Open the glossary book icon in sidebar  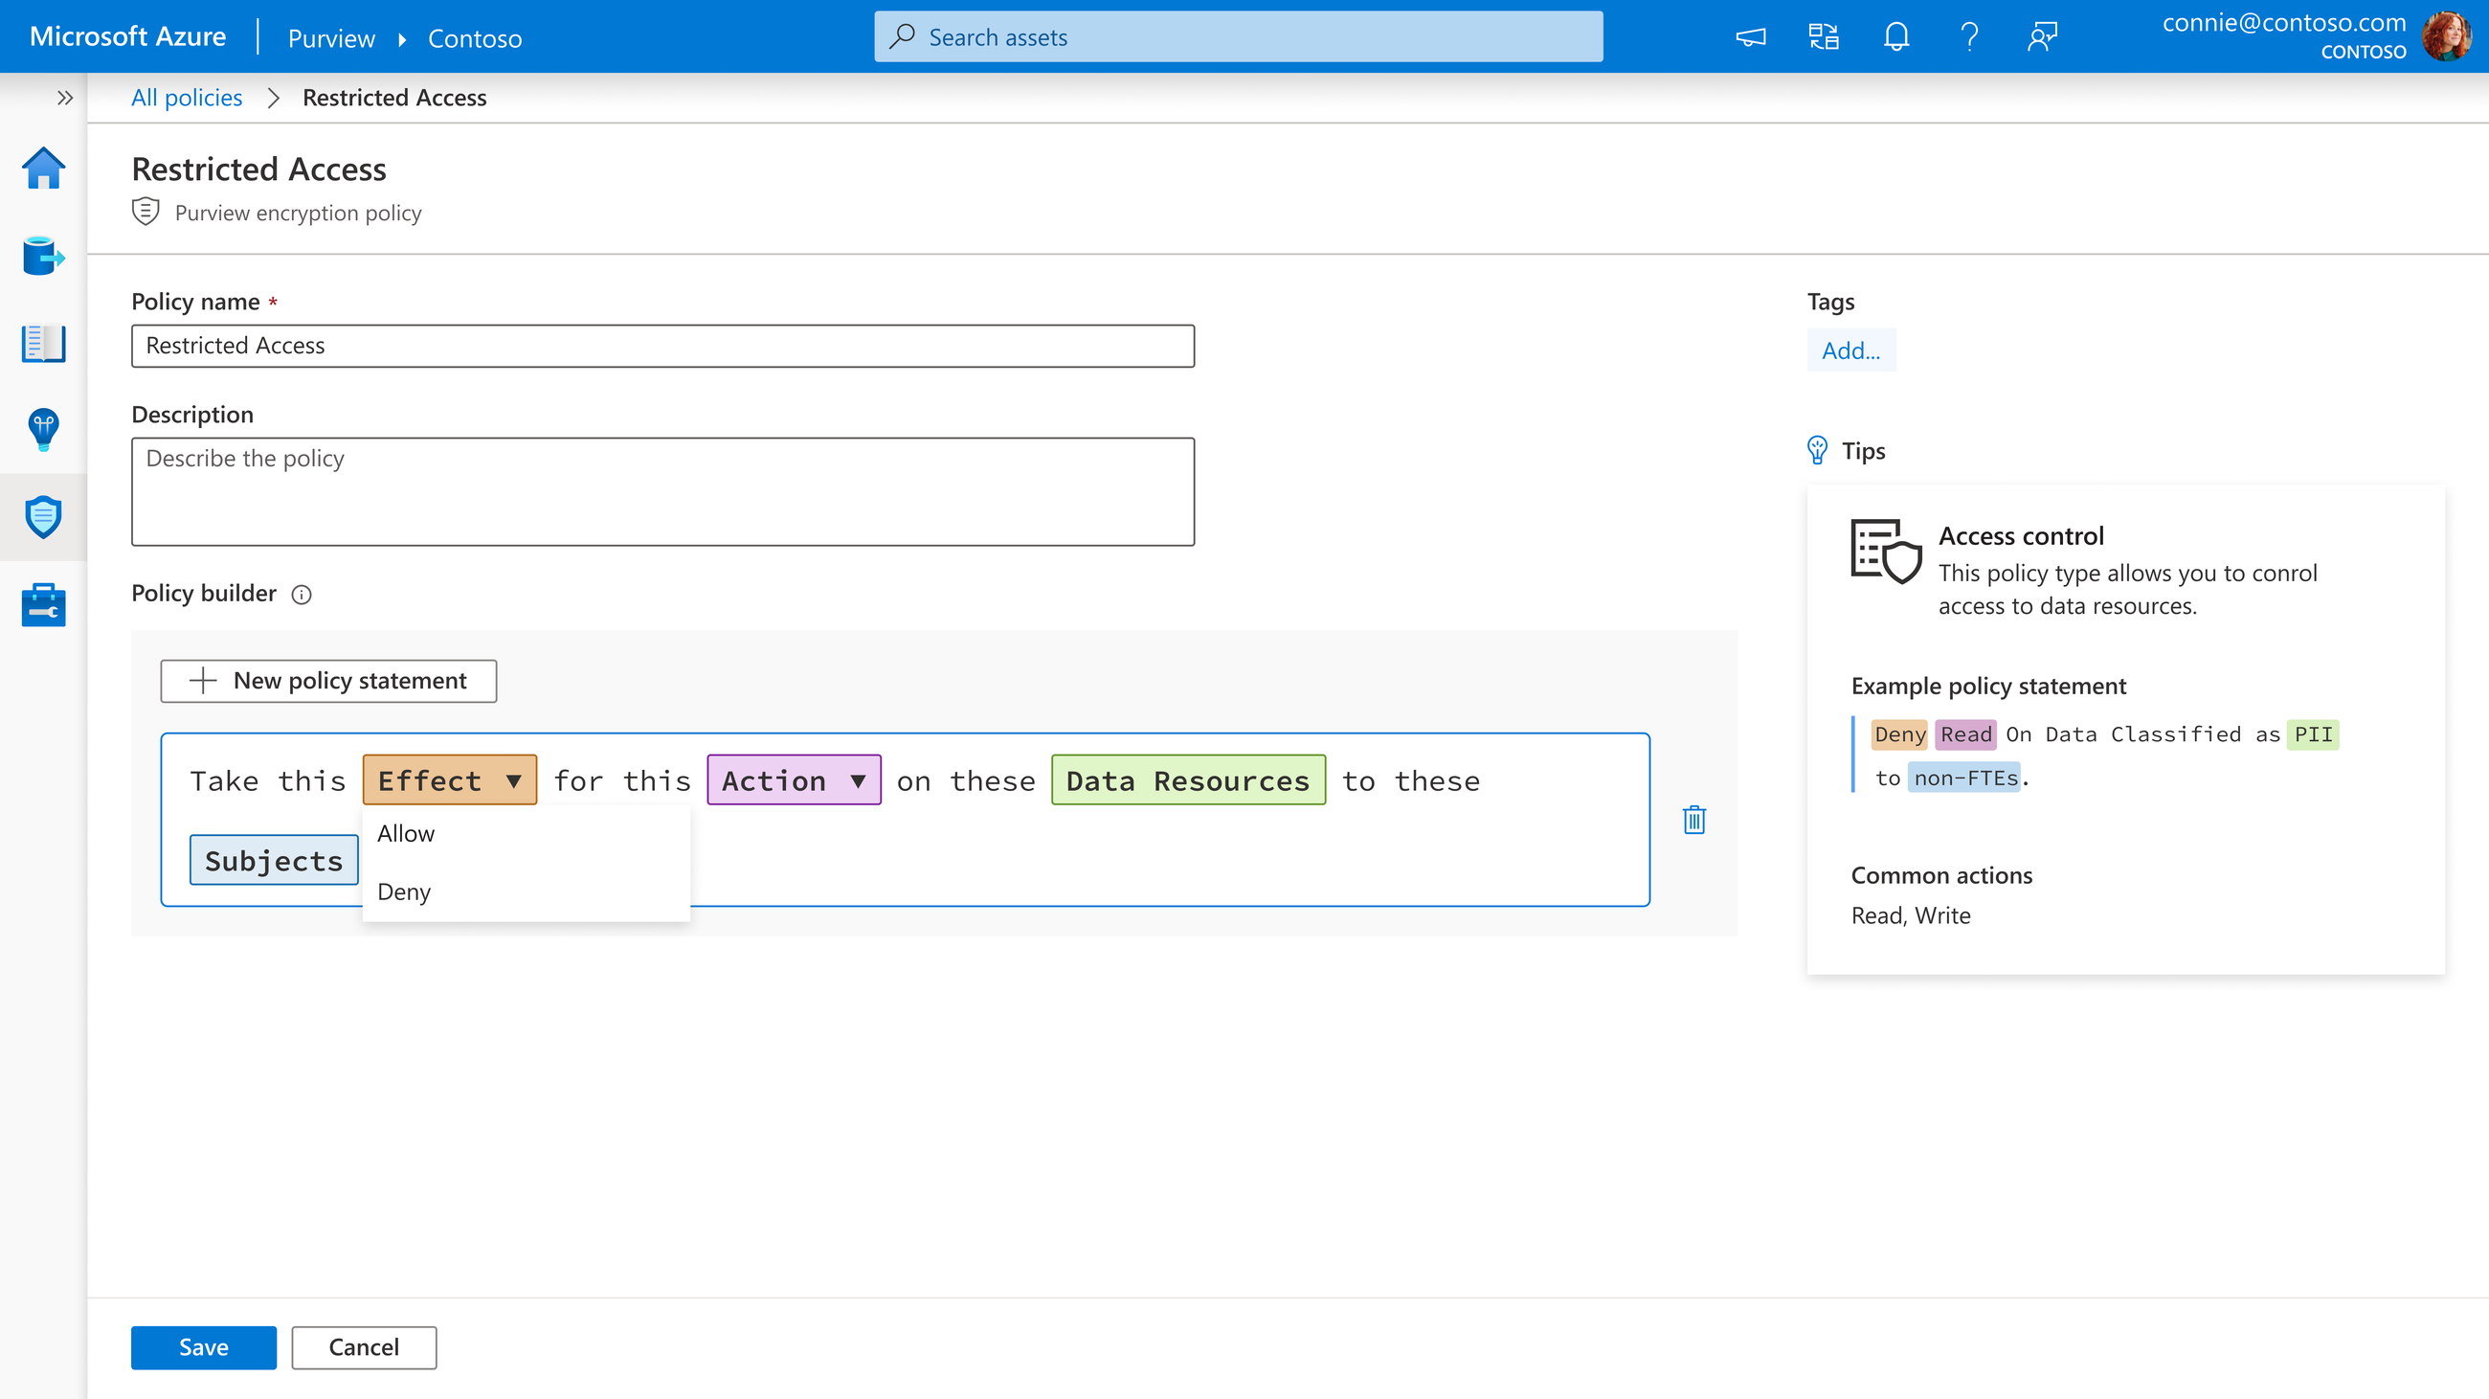[x=43, y=343]
